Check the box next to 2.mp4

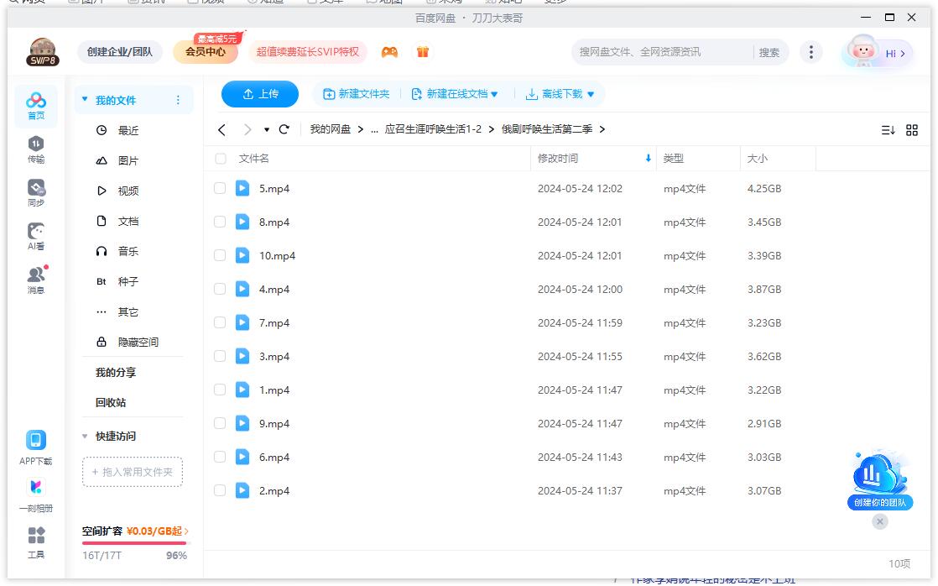(x=219, y=491)
